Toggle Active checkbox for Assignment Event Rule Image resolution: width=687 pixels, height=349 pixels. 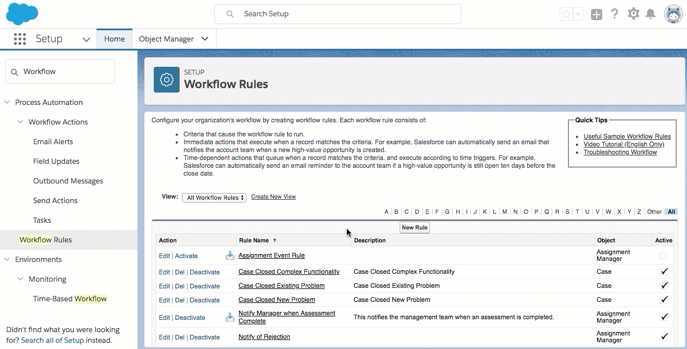click(x=663, y=256)
